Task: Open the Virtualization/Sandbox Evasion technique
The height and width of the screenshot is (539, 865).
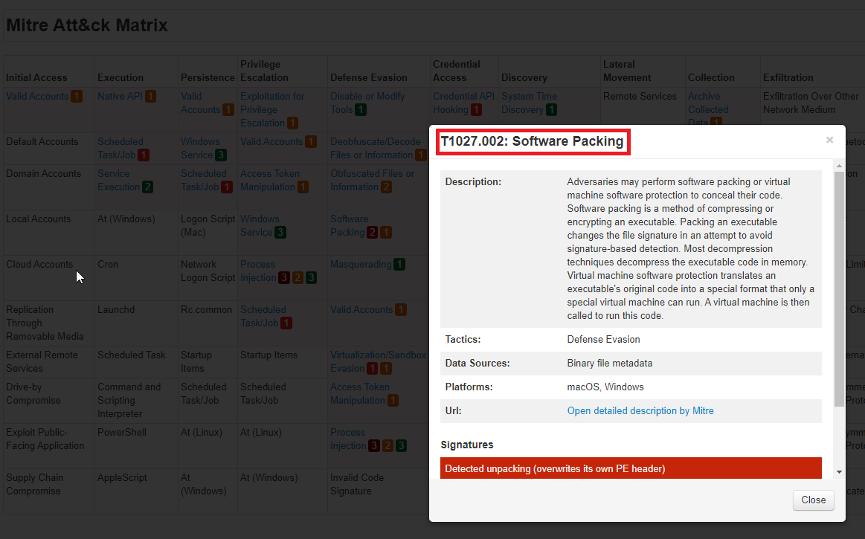Action: coord(378,355)
